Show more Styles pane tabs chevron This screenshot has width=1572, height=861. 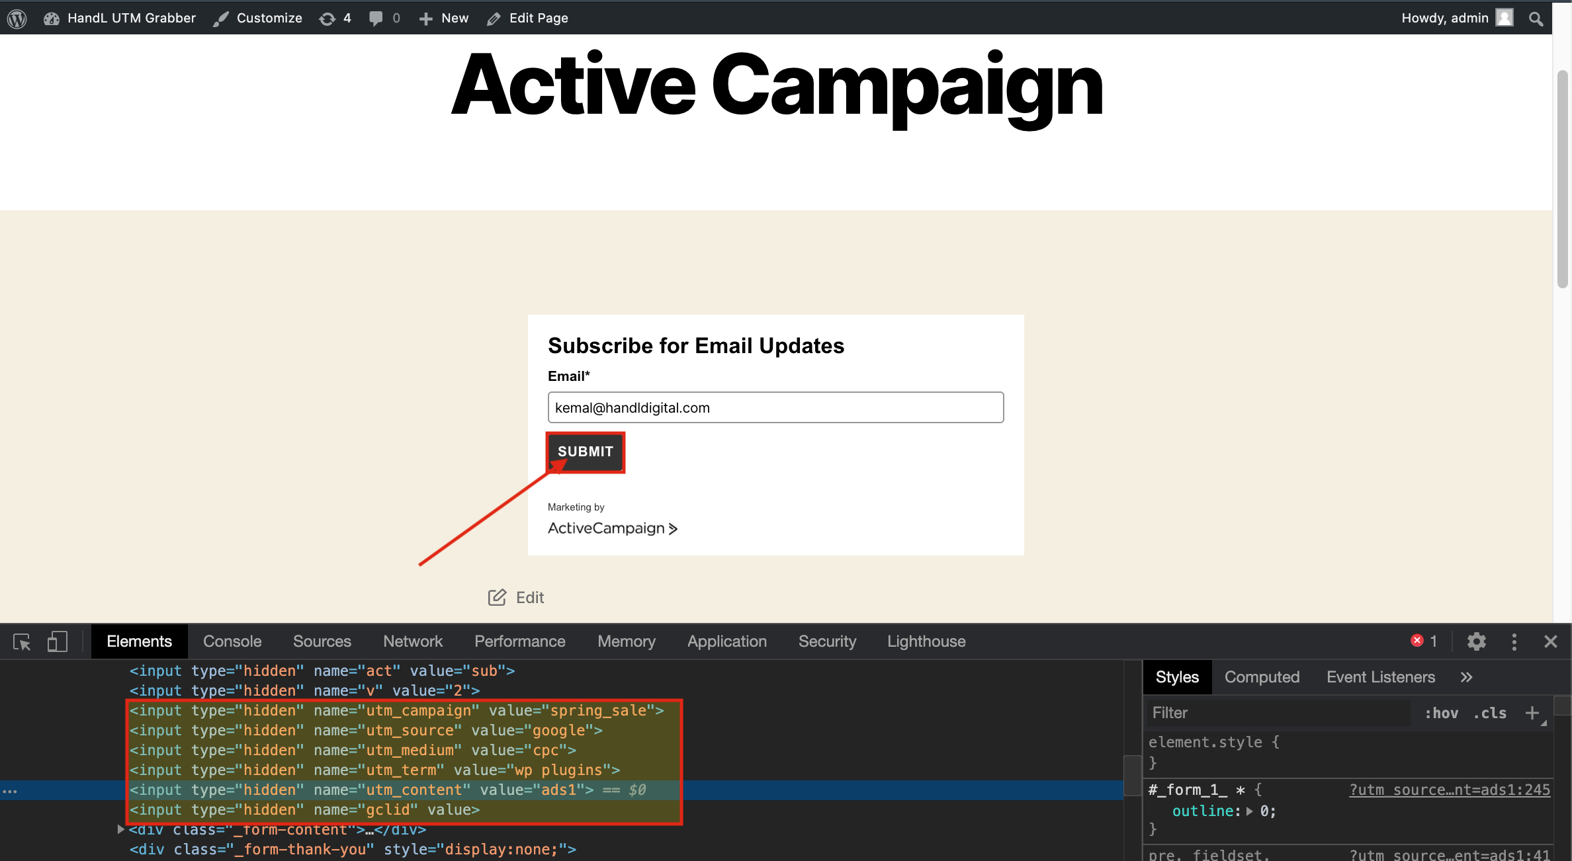tap(1467, 677)
